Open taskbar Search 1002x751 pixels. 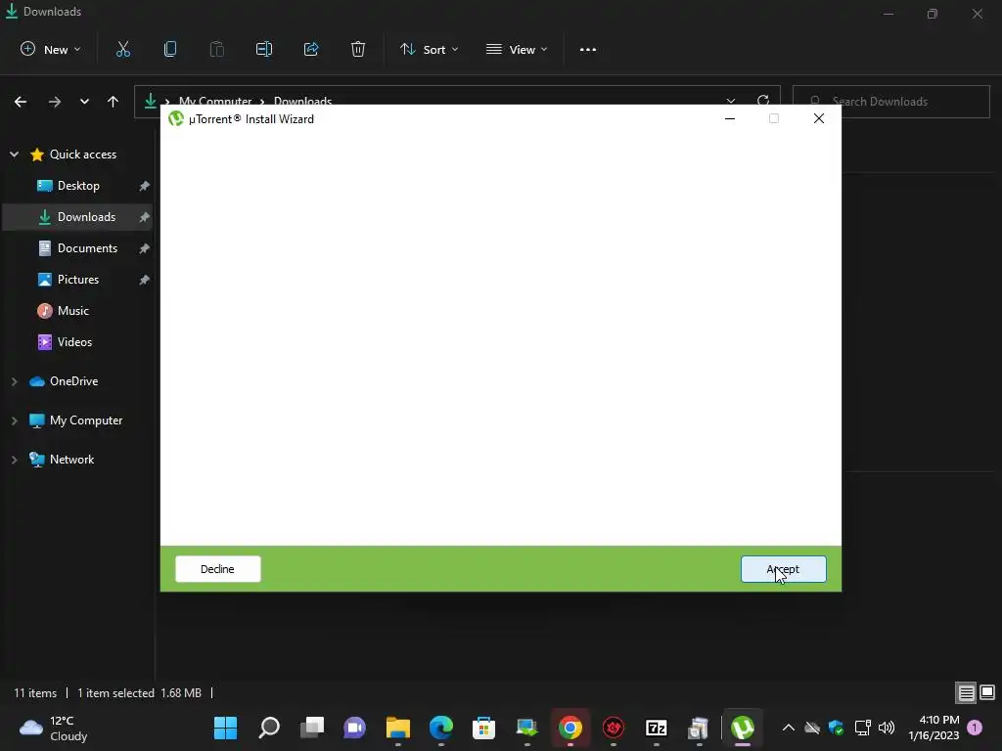pos(269,728)
